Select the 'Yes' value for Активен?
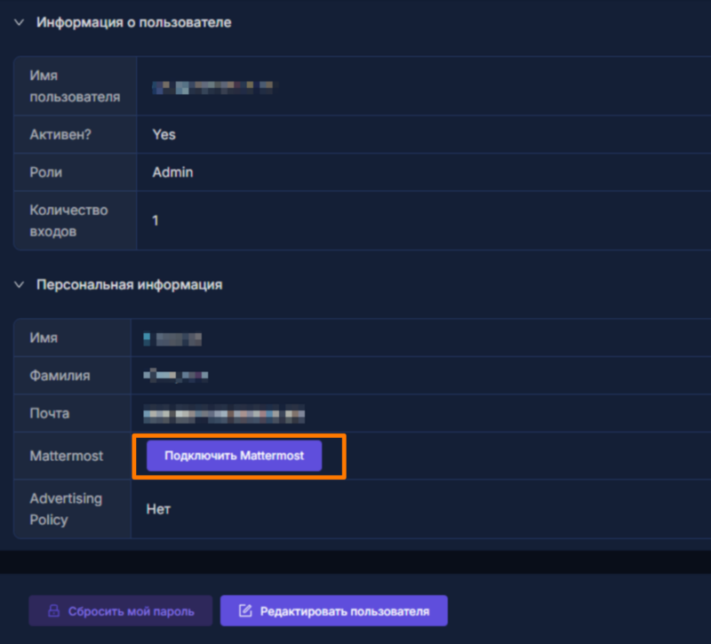This screenshot has width=711, height=644. [164, 135]
